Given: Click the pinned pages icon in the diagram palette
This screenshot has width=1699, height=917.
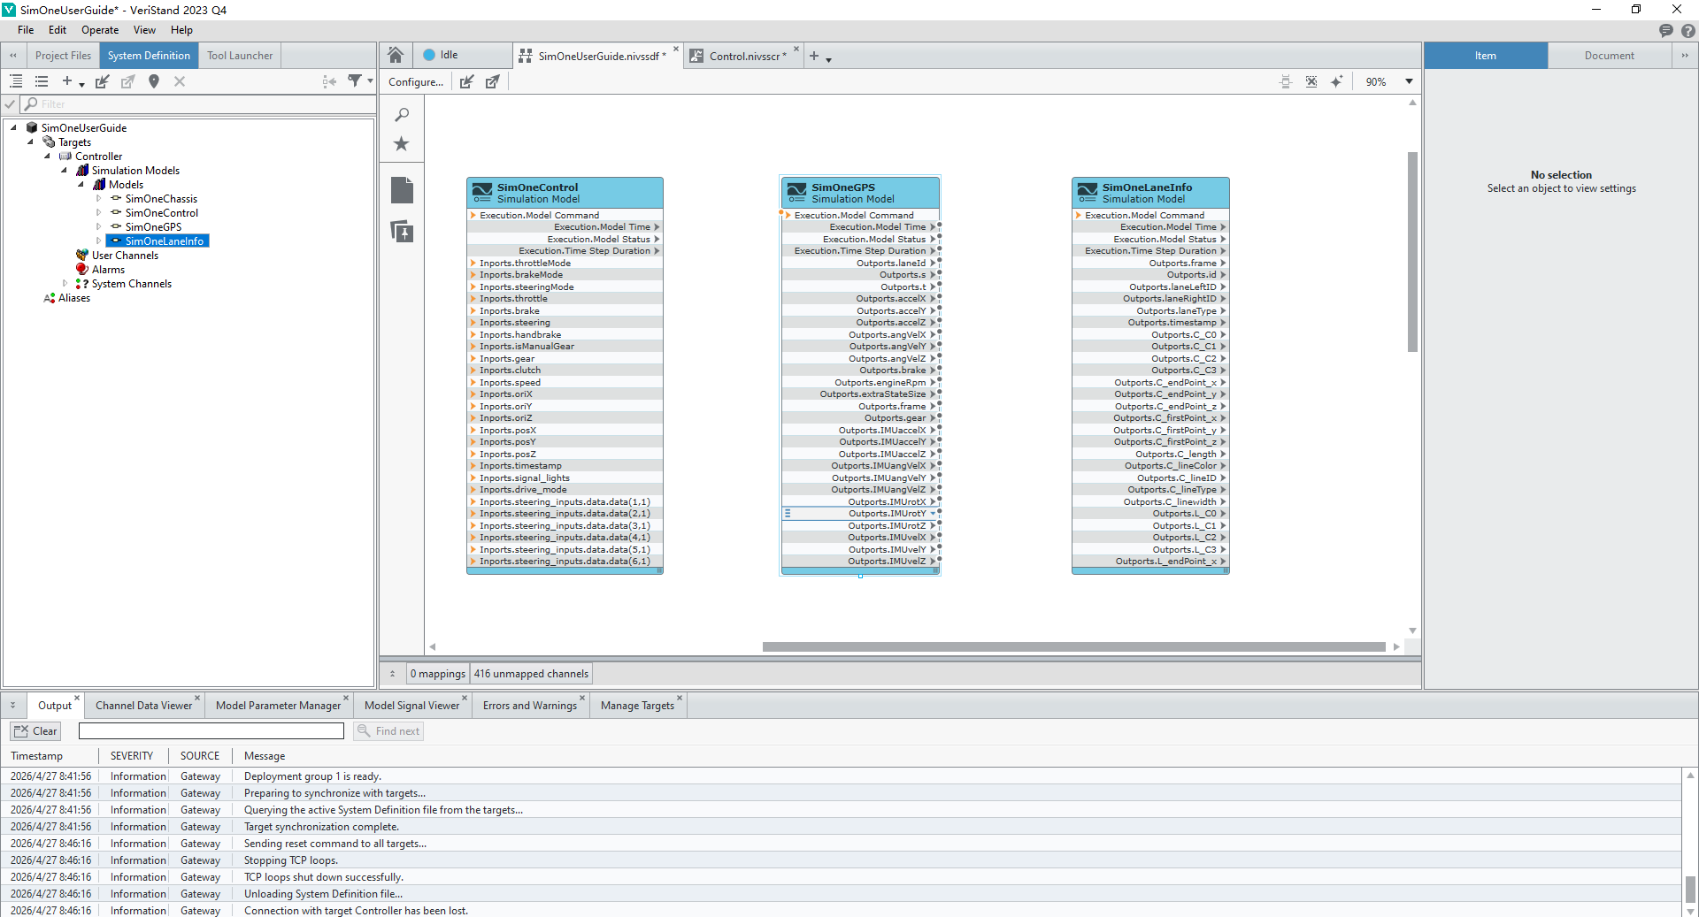Looking at the screenshot, I should (402, 232).
